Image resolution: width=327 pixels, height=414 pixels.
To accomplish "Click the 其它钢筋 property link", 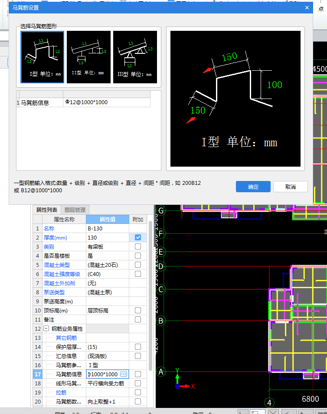I will (66, 338).
